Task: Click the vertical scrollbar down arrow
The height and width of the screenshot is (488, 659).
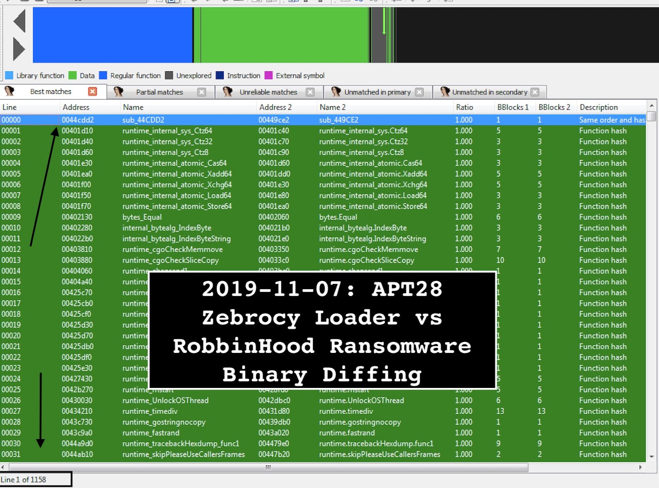Action: tap(652, 456)
